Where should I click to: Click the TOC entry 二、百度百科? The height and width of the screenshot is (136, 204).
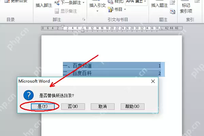tap(77, 73)
